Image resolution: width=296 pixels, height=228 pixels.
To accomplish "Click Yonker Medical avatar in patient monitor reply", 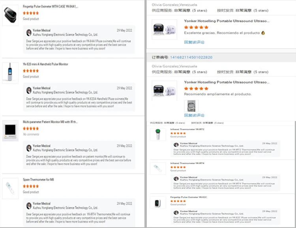I will pos(29,148).
